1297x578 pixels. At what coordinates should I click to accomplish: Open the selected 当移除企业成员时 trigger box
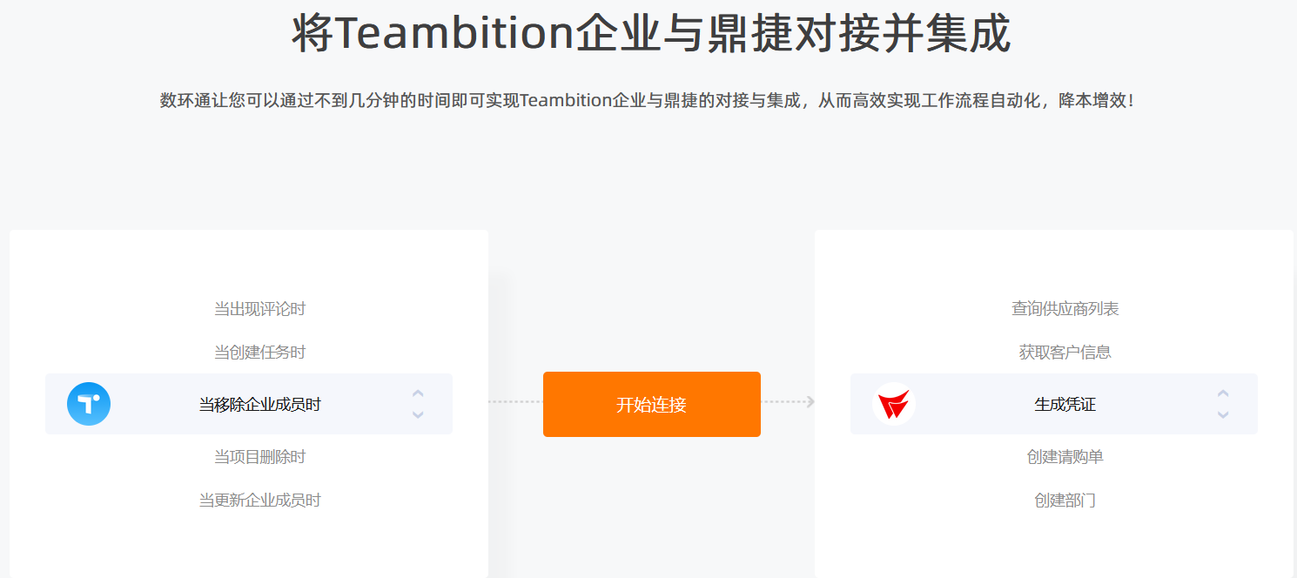click(249, 404)
